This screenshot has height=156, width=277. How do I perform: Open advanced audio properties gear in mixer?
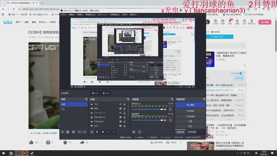pos(134,132)
